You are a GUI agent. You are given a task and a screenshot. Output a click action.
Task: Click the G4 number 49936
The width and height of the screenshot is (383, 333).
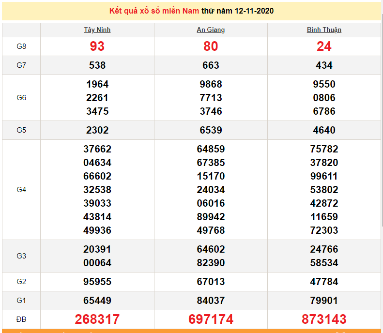tap(97, 230)
